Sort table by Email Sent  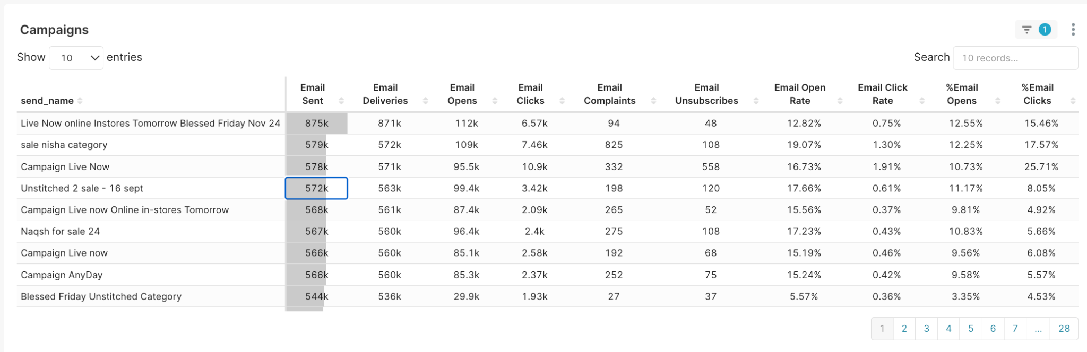click(x=341, y=101)
